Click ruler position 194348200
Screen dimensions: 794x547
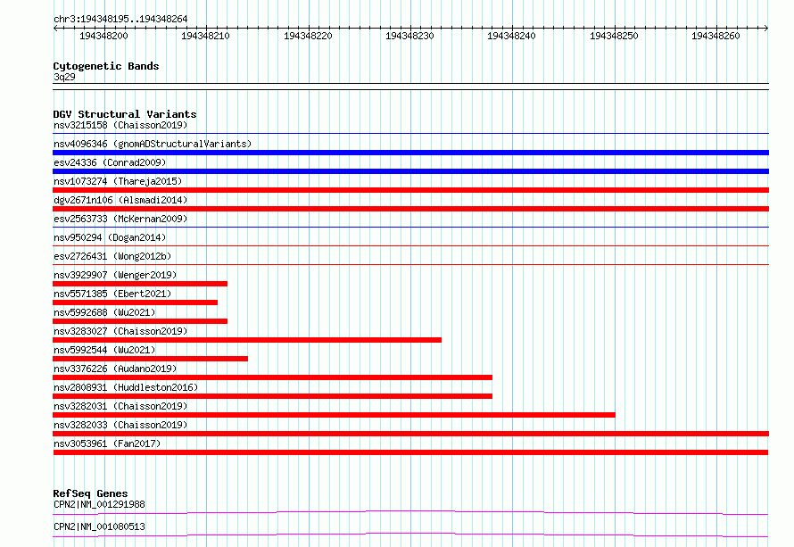point(103,36)
